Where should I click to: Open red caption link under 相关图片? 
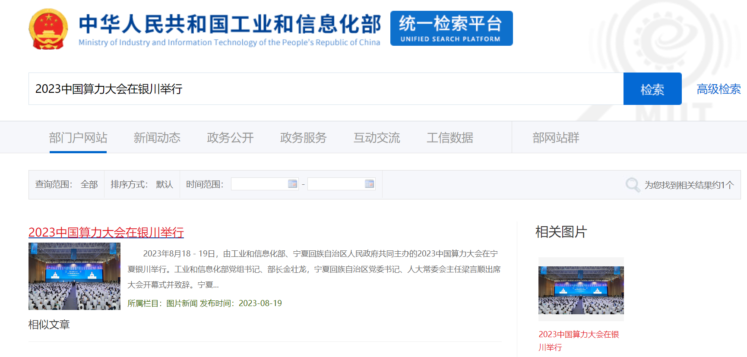pyautogui.click(x=579, y=341)
